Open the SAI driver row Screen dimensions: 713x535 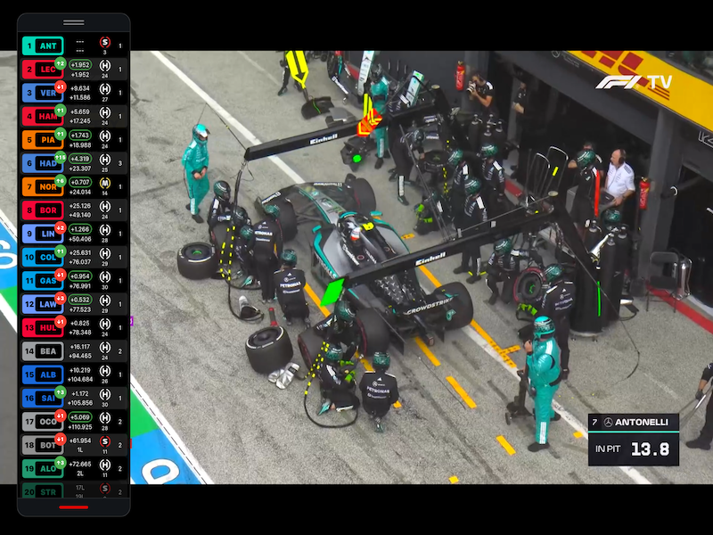74,398
